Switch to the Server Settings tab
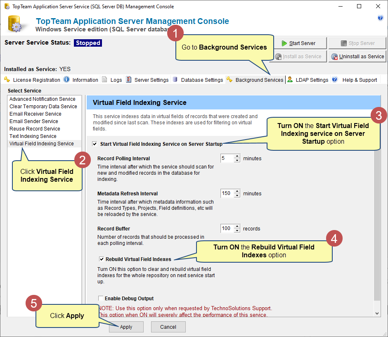Screen dimensions: 388x337 click(147, 80)
